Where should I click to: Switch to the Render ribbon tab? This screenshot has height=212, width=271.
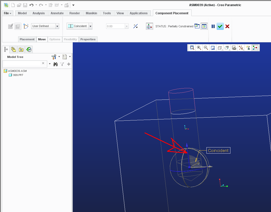click(x=75, y=13)
